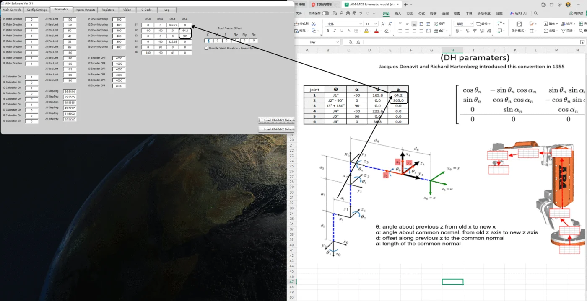
Task: Click the center align icon
Action: (x=407, y=31)
